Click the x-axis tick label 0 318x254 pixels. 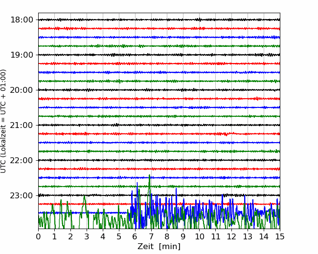[38, 236]
